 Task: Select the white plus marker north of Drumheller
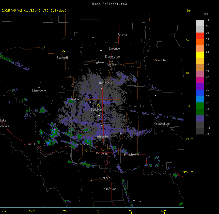coord(155,95)
